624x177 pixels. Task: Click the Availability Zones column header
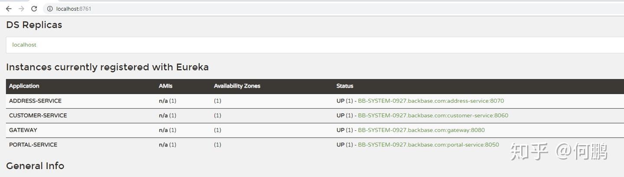[x=237, y=86]
